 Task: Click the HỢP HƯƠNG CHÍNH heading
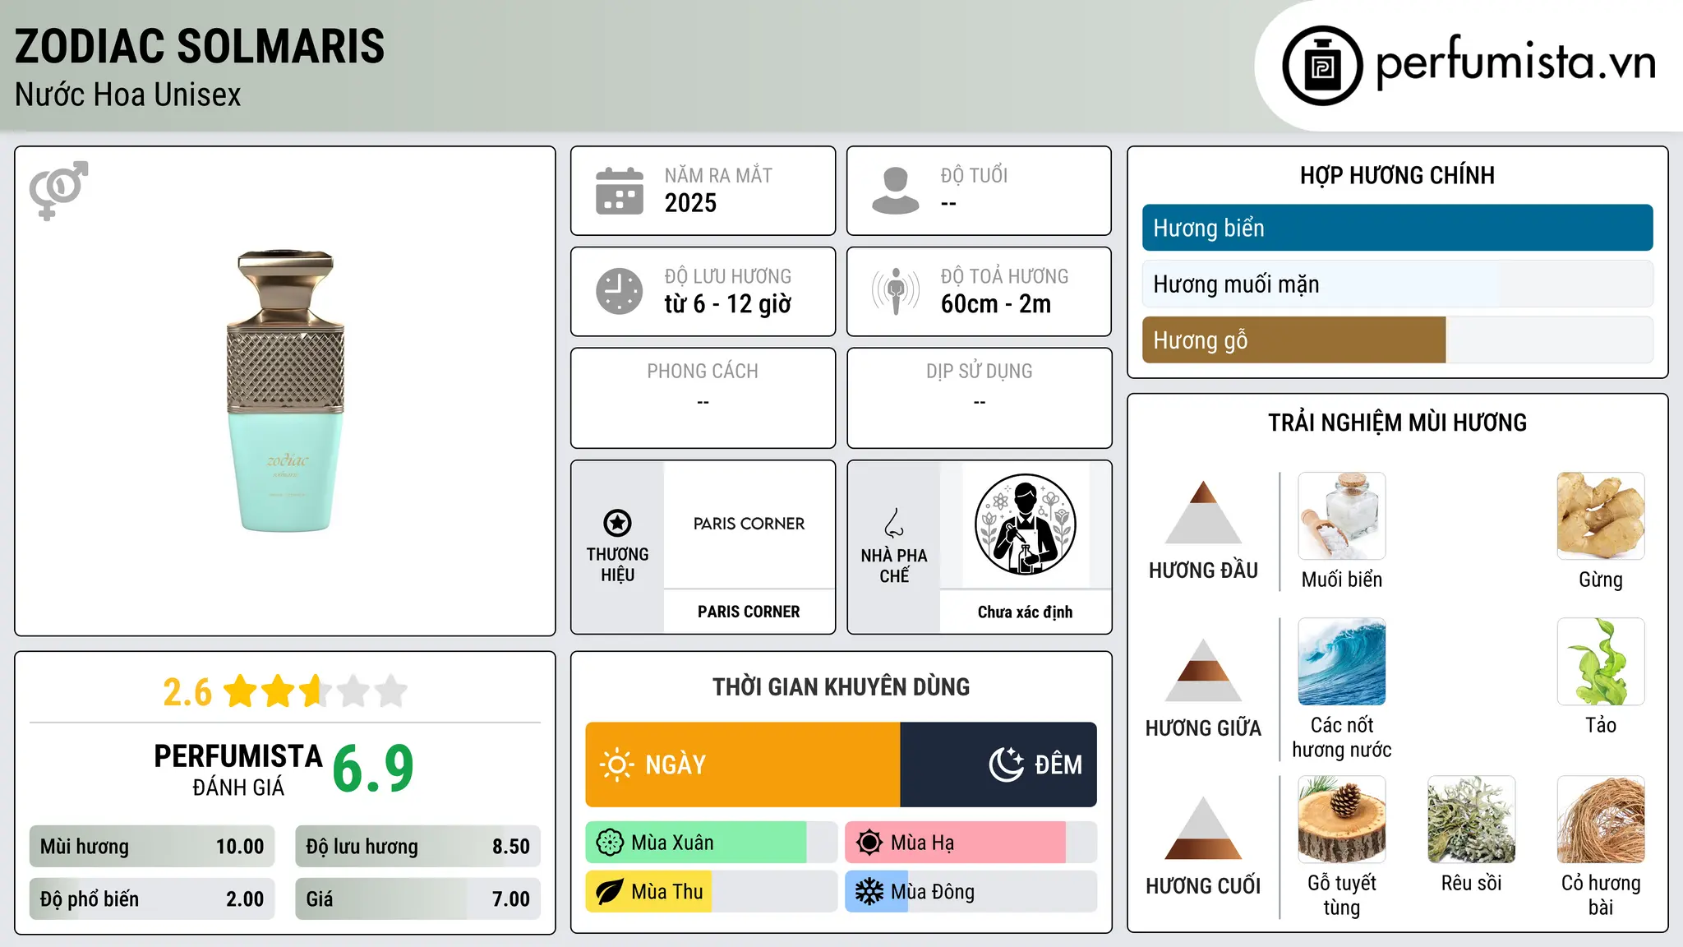[x=1397, y=175]
